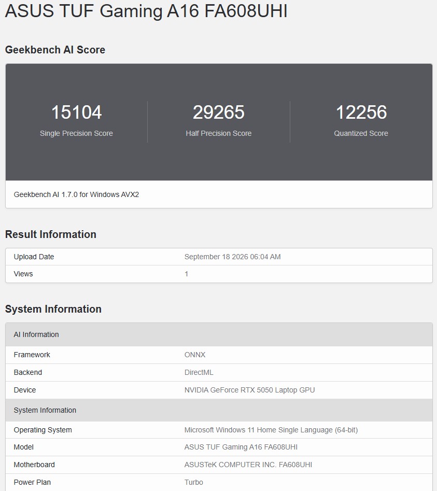This screenshot has width=437, height=491.
Task: Click the Motherboard row label
Action: pos(34,465)
